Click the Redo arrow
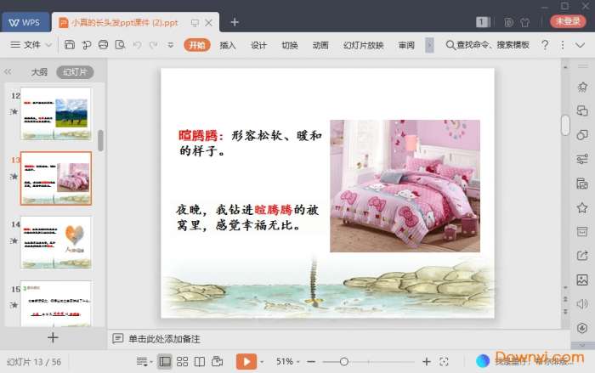This screenshot has height=373, width=595. (154, 45)
